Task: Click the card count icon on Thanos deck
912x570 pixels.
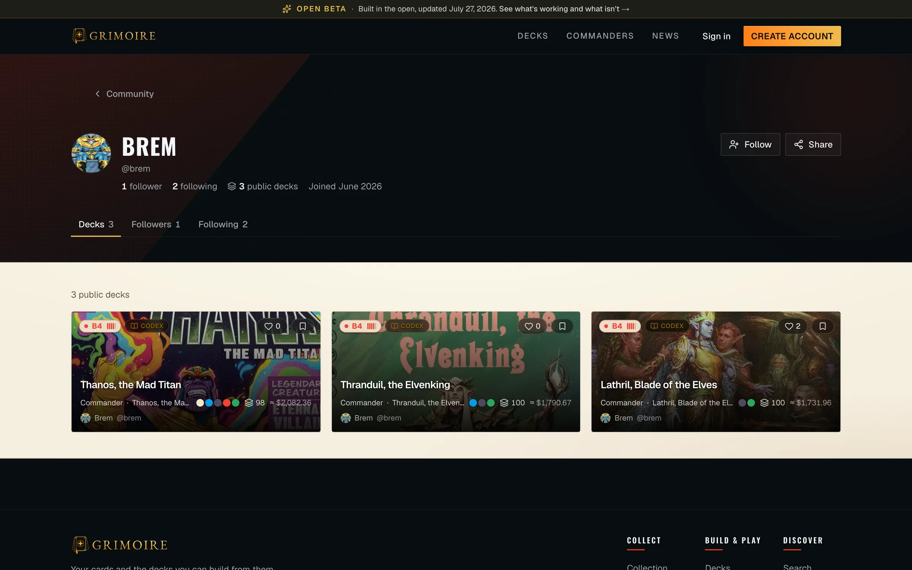Action: [249, 403]
